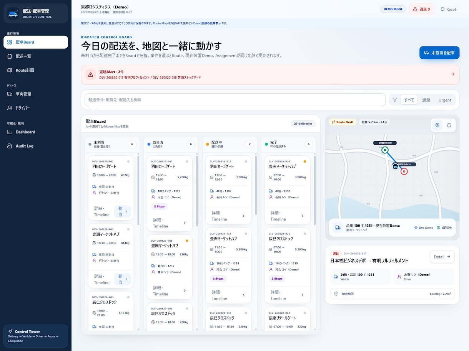Open the 配送一覧 delivery list page
Image resolution: width=469 pixels, height=351 pixels.
pos(36,56)
